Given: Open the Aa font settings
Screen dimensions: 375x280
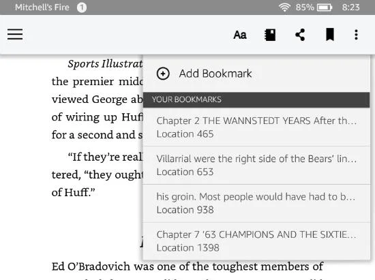Looking at the screenshot, I should (x=240, y=35).
